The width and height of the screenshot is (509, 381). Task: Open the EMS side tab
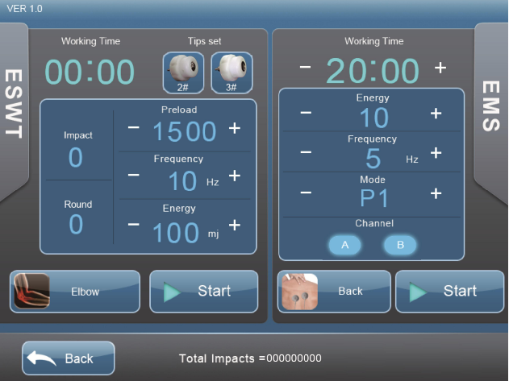pyautogui.click(x=492, y=105)
